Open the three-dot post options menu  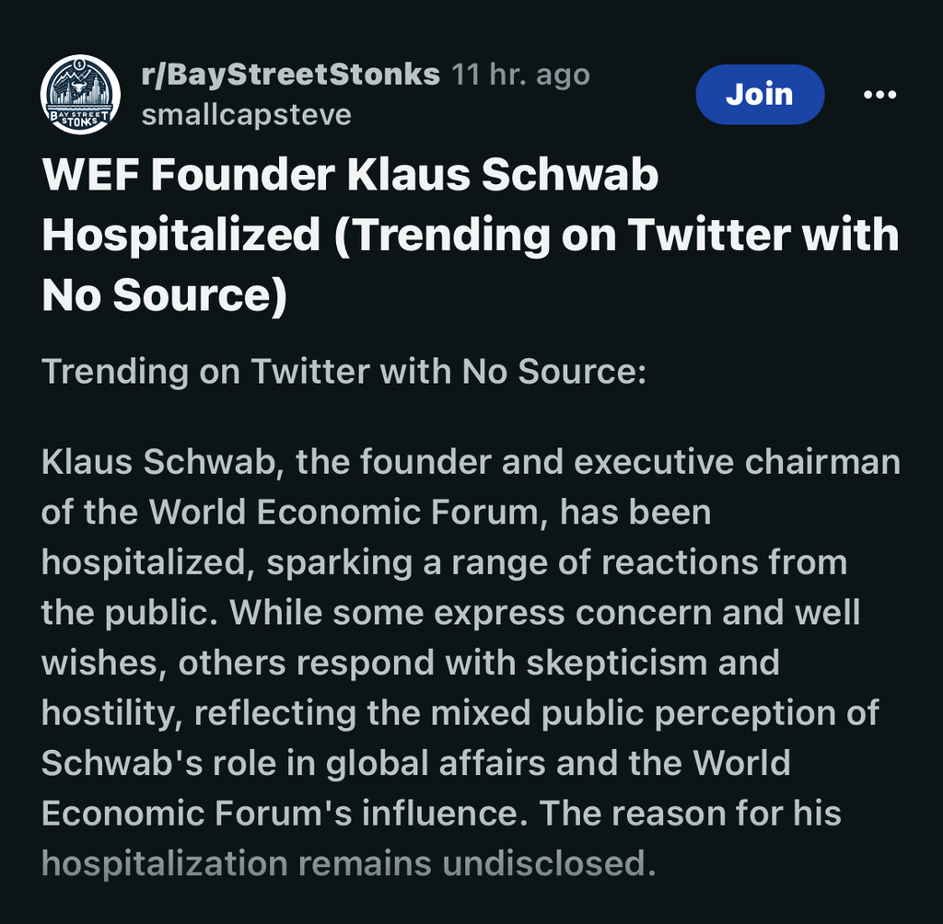[879, 95]
